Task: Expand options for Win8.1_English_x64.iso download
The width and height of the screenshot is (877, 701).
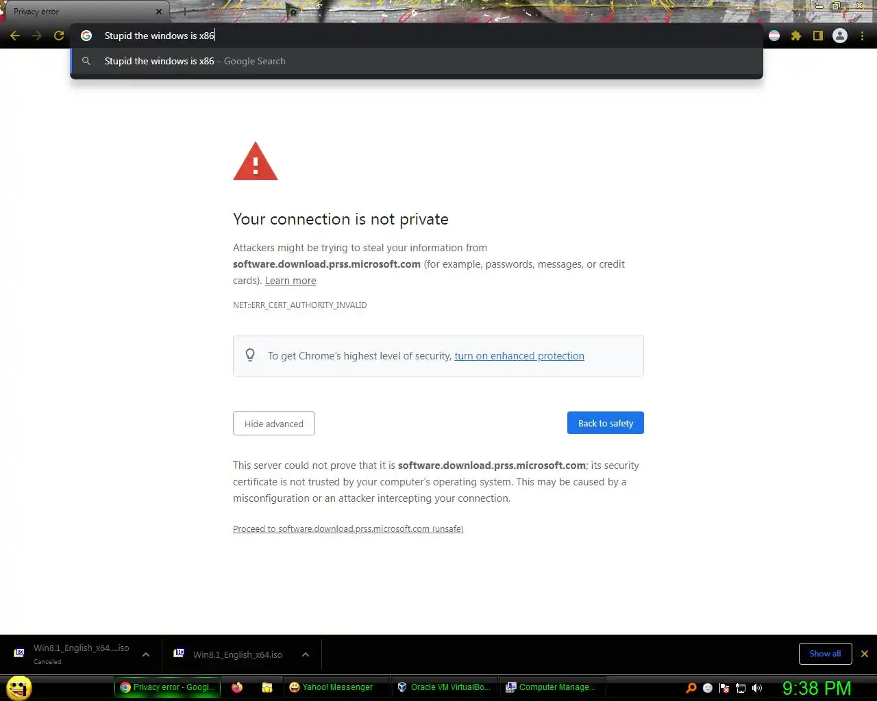Action: coord(306,654)
